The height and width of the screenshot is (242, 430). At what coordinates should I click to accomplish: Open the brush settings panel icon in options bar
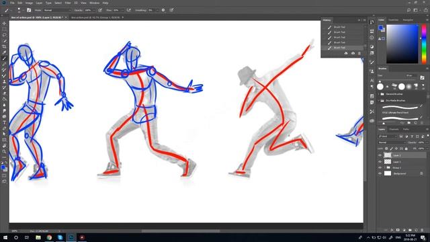(29, 10)
